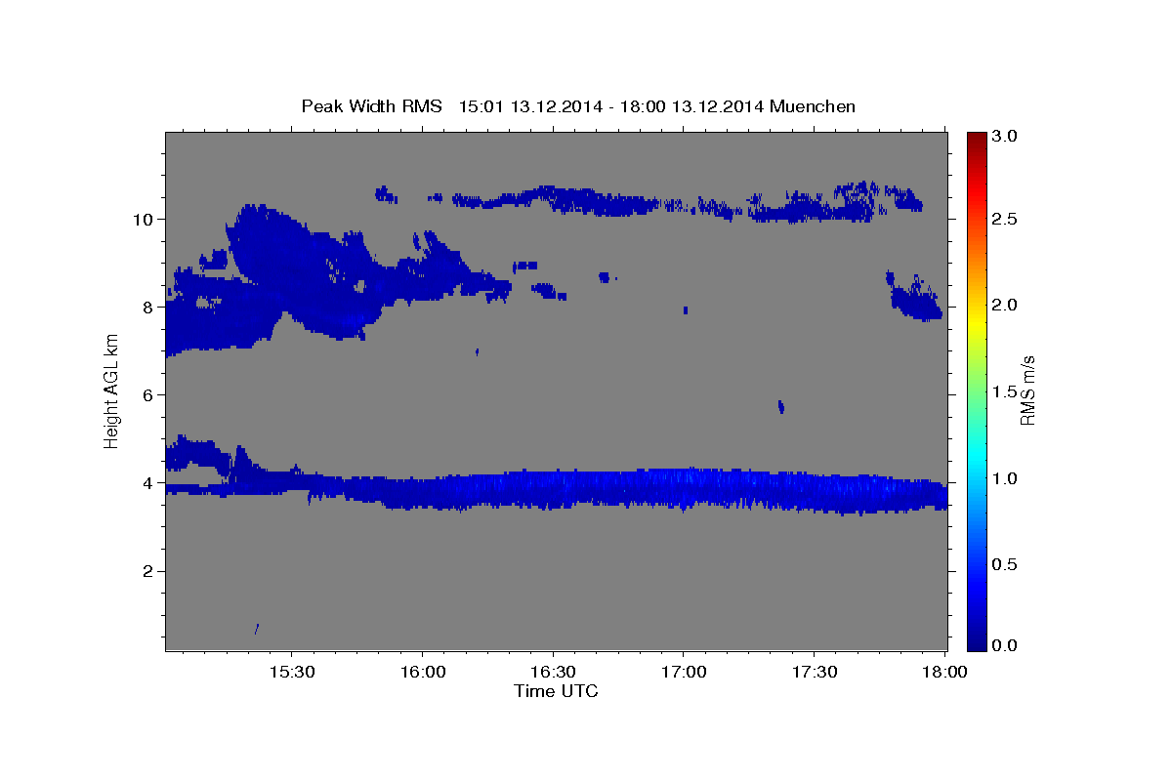Click the 16:00 time tick label
The height and width of the screenshot is (781, 1172).
(x=422, y=672)
